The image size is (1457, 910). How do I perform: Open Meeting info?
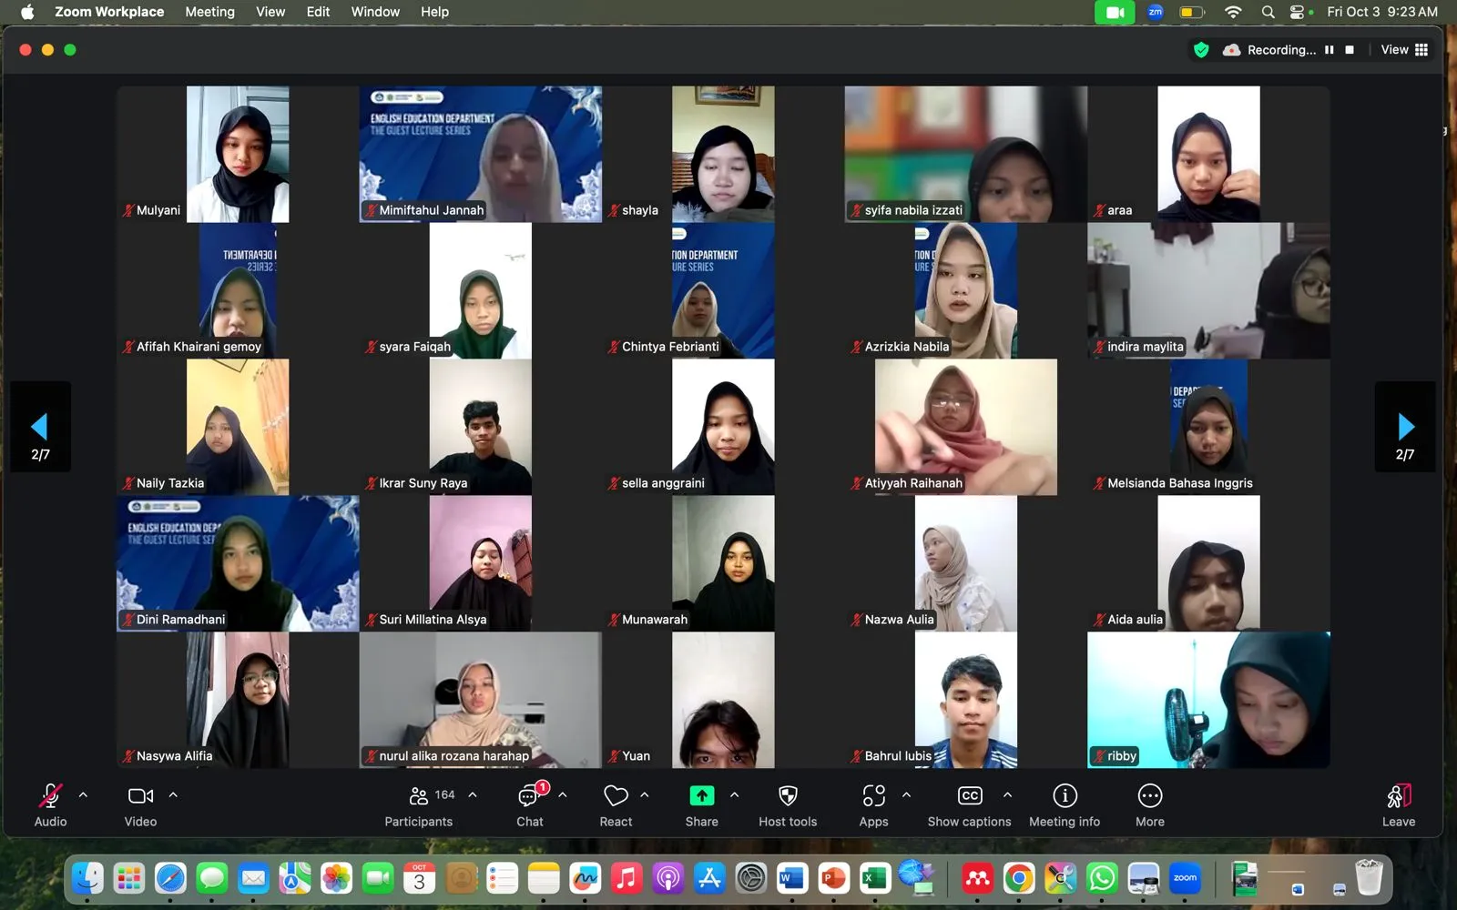click(1065, 796)
